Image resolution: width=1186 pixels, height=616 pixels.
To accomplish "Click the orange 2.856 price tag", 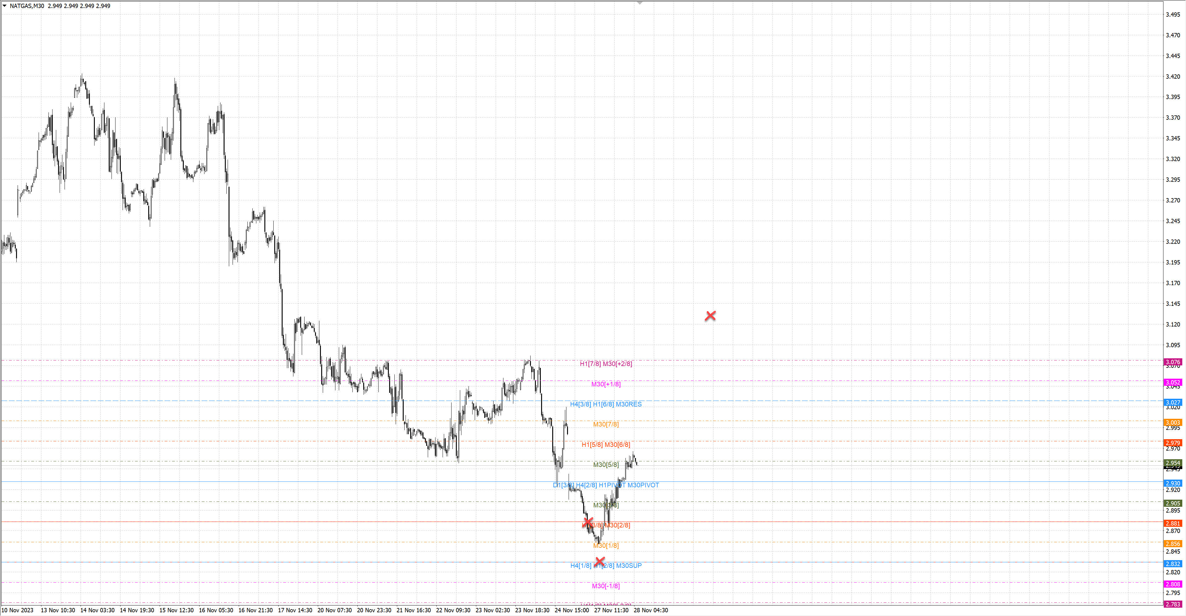I will tap(1173, 544).
